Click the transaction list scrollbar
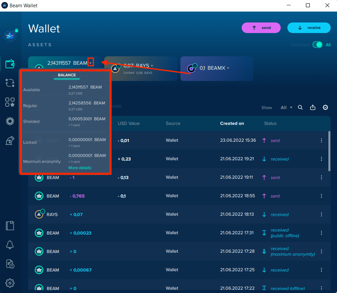This screenshot has width=337, height=293. (x=329, y=151)
